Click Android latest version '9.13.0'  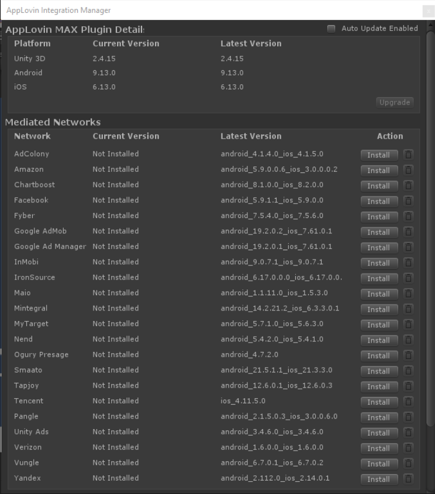point(232,72)
